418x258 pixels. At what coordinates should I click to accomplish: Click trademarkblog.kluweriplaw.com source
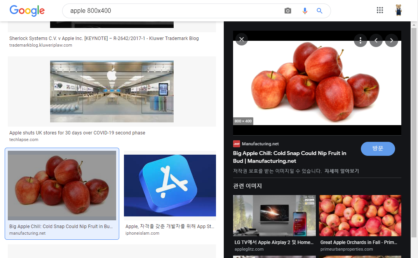(40, 45)
